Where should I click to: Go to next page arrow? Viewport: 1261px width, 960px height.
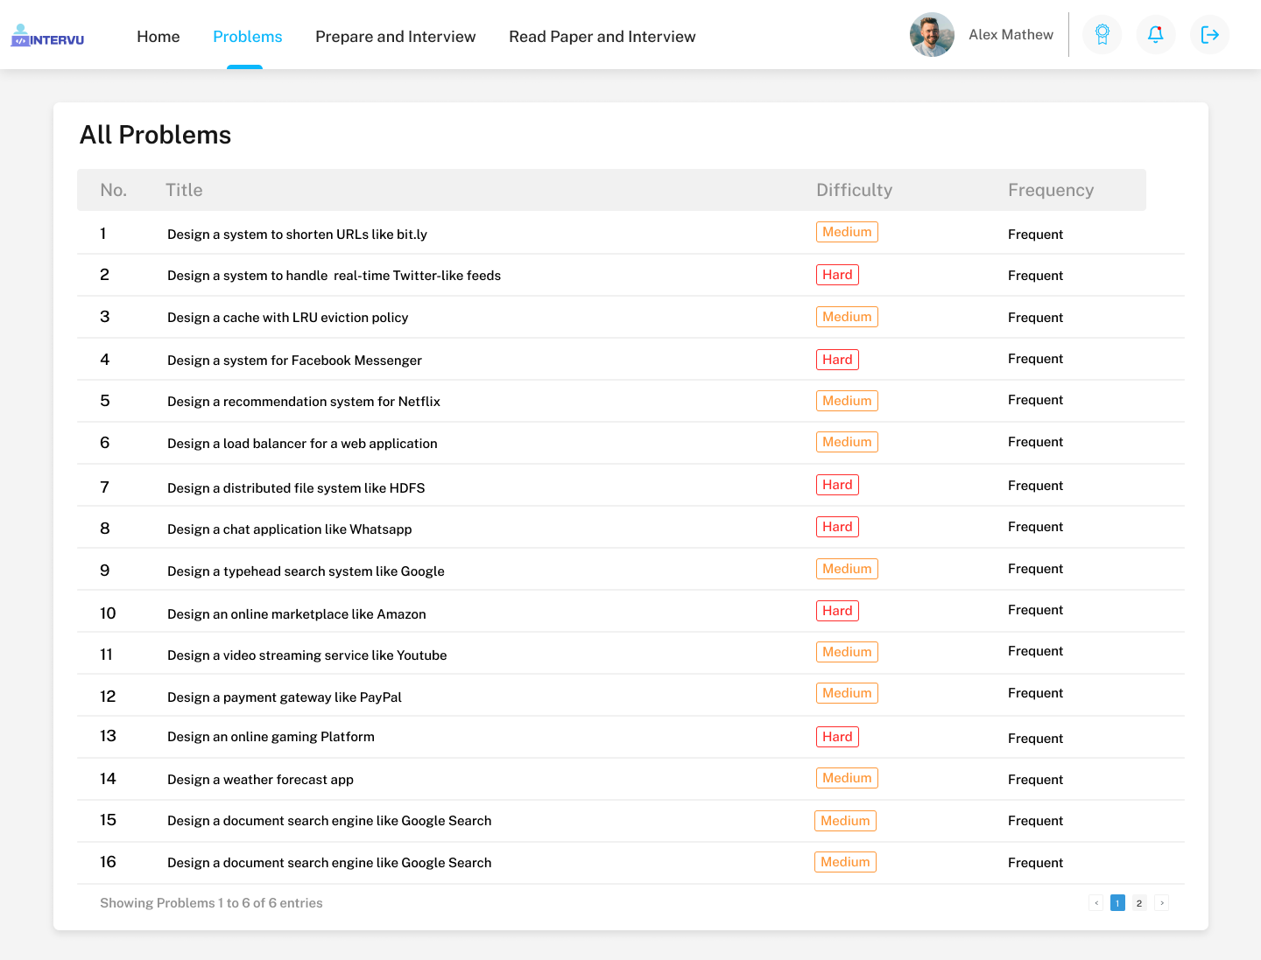point(1162,903)
